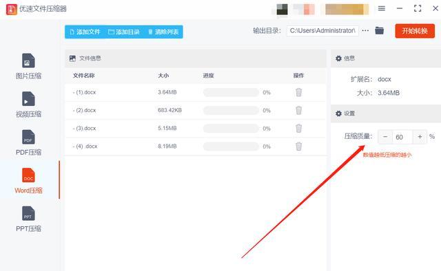Delete the (1).docx row with trash icon
This screenshot has height=271, width=441.
(298, 92)
